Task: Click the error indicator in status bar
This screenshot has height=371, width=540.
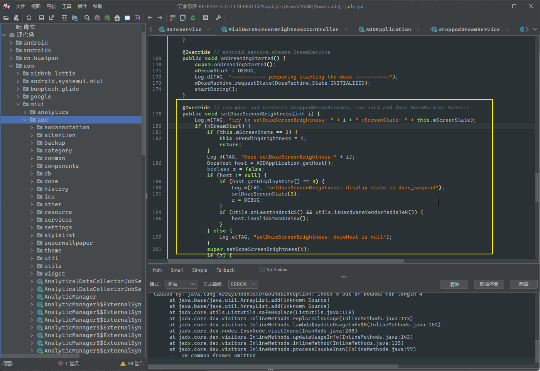Action: point(69,363)
